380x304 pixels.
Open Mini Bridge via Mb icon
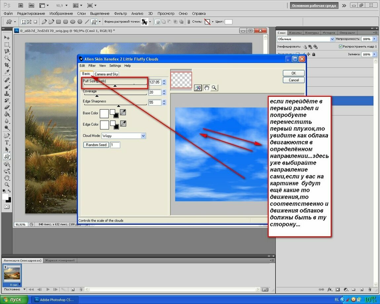click(x=31, y=5)
